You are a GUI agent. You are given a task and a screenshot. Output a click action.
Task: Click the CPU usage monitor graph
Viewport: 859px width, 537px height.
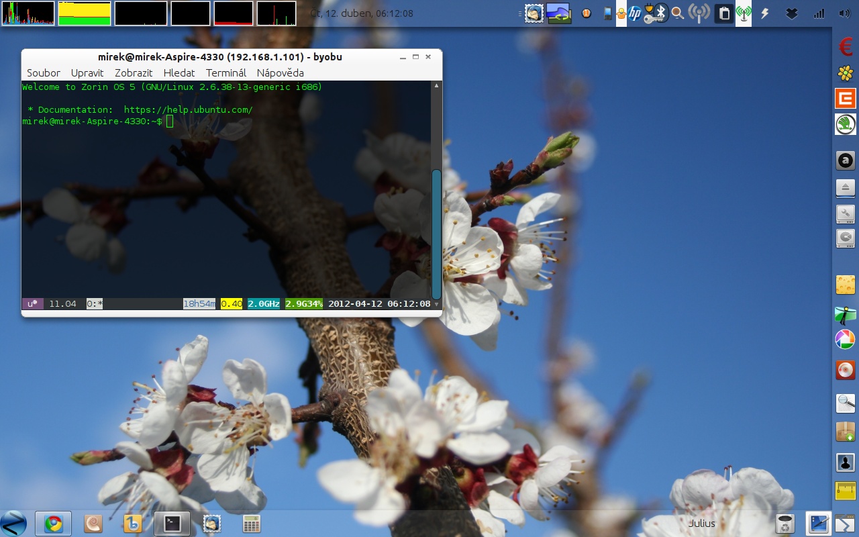coord(28,13)
